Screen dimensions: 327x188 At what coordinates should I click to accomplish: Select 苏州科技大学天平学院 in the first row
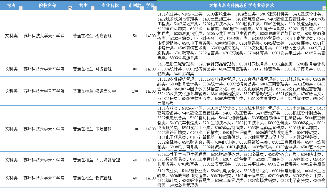[44, 36]
